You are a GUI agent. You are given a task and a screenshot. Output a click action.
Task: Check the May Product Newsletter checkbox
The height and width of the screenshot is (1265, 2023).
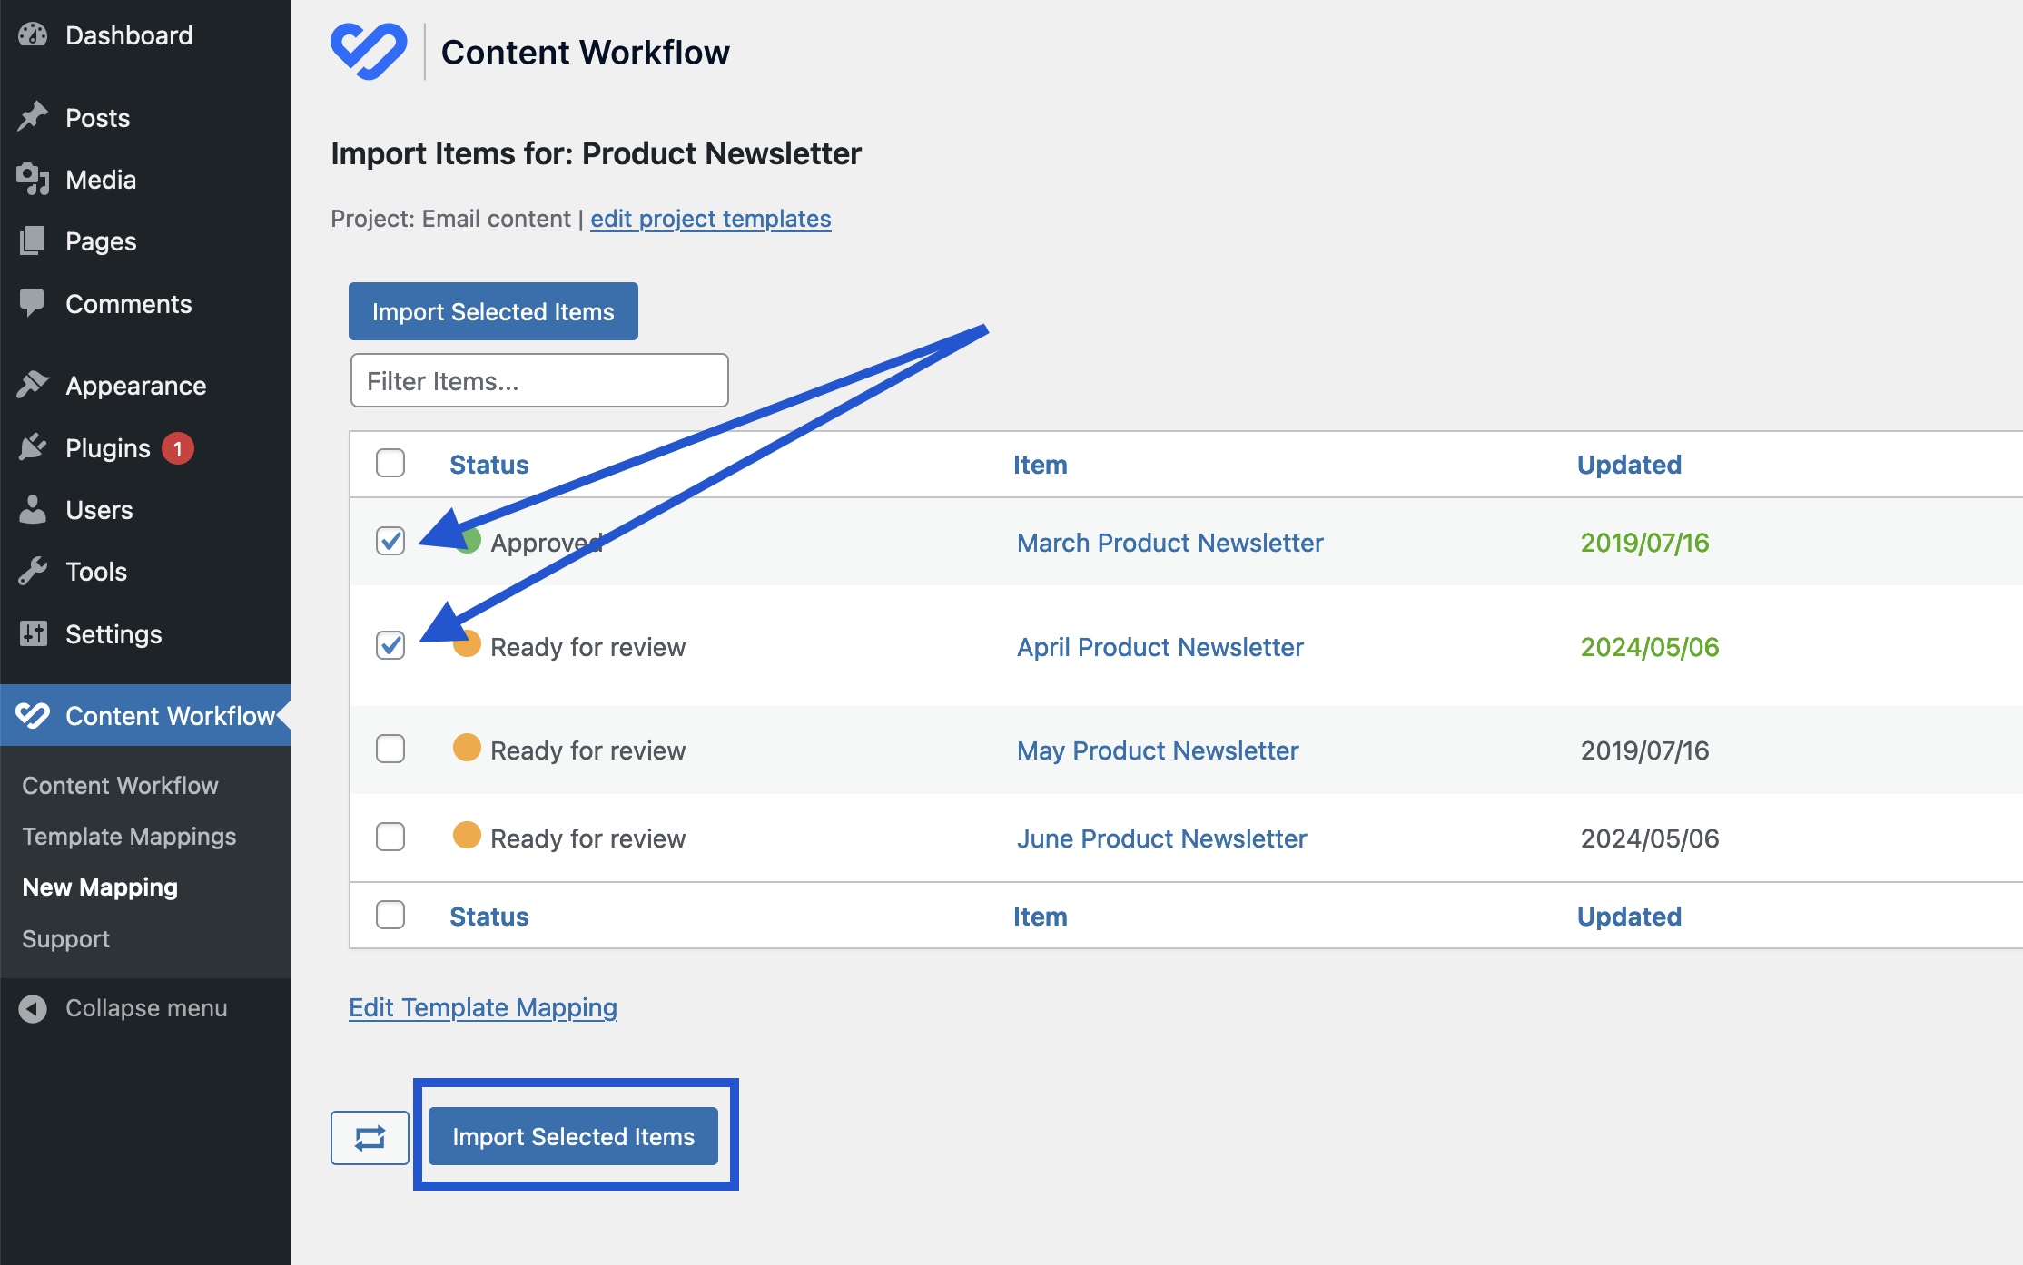[390, 749]
